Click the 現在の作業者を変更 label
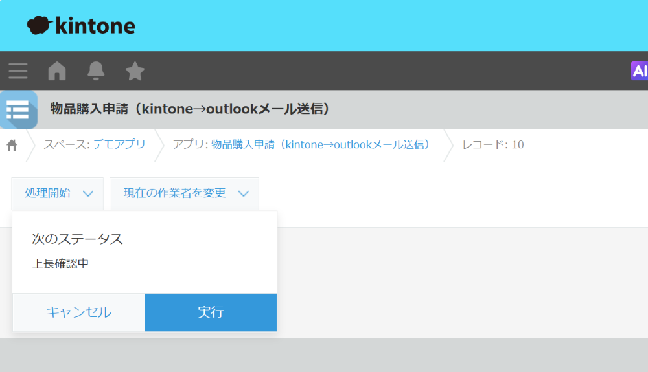Viewport: 648px width, 372px height. [174, 193]
